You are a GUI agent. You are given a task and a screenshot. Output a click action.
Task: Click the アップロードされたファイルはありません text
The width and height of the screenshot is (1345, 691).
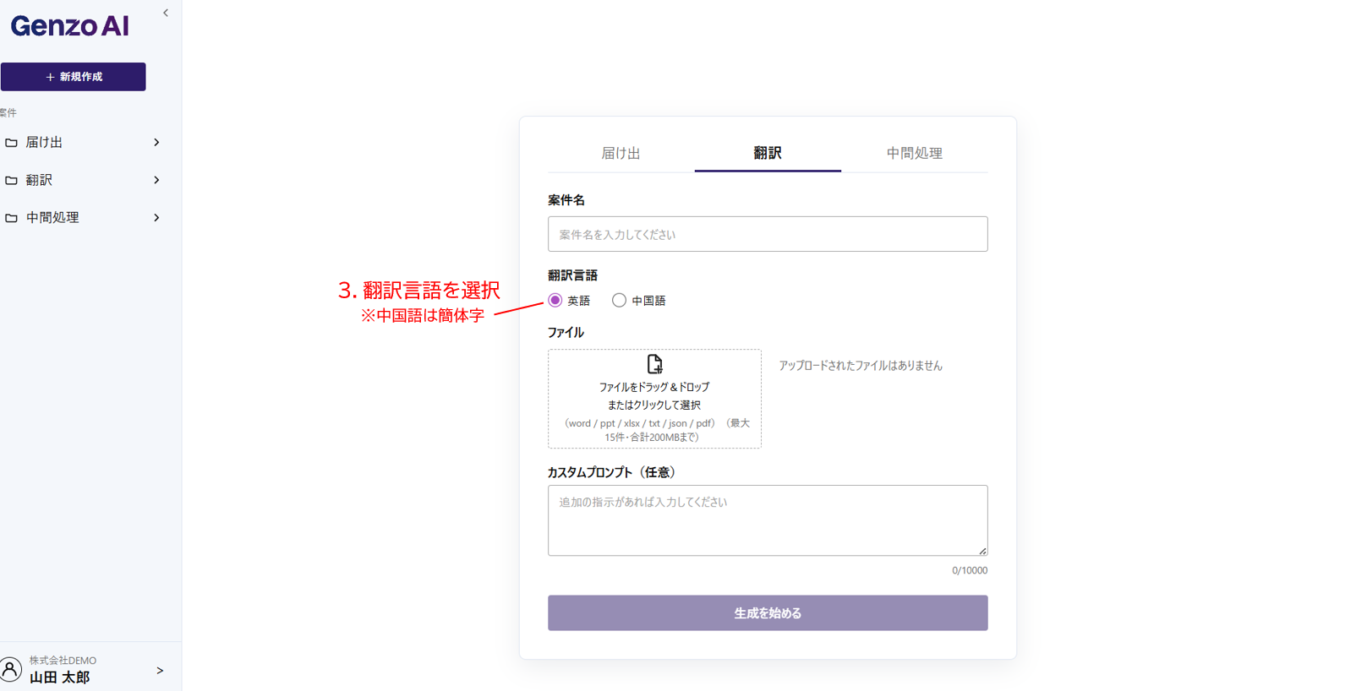[861, 366]
